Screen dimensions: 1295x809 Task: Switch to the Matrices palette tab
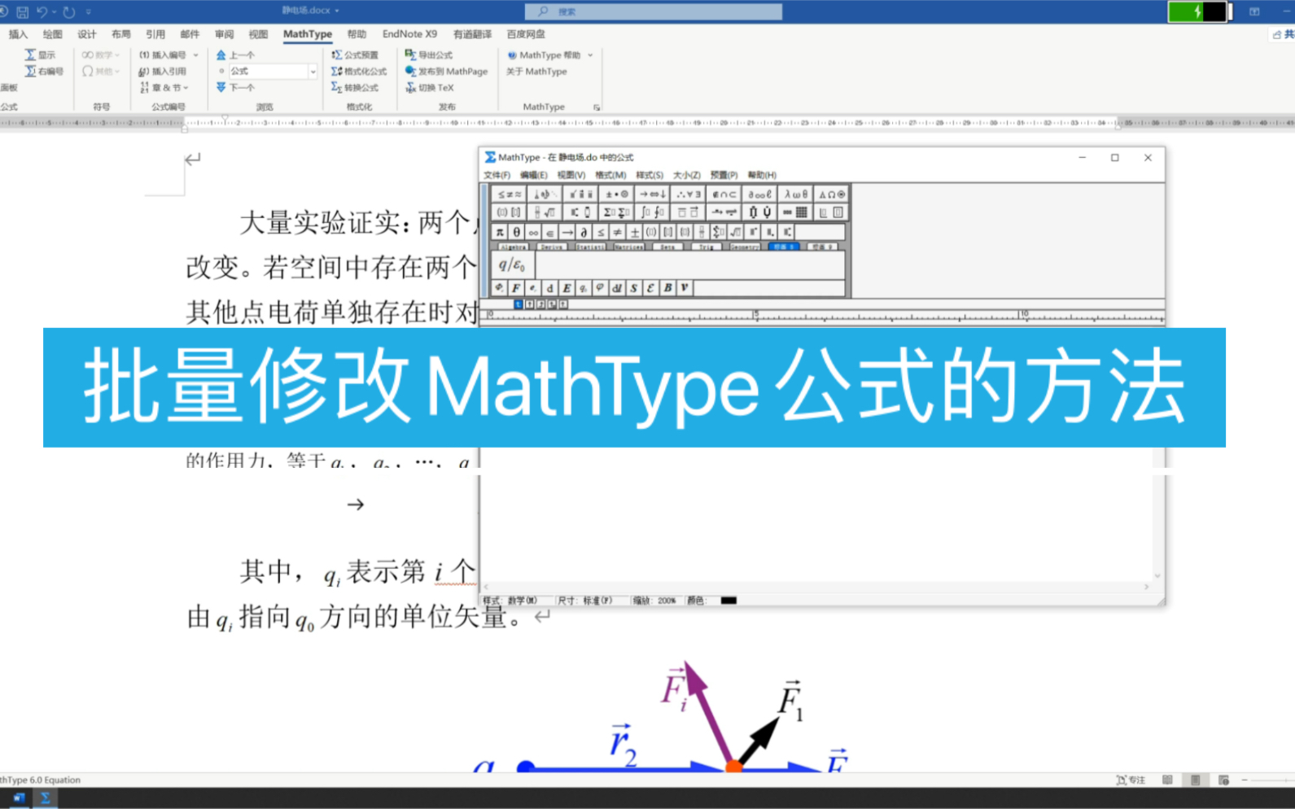[x=628, y=247]
